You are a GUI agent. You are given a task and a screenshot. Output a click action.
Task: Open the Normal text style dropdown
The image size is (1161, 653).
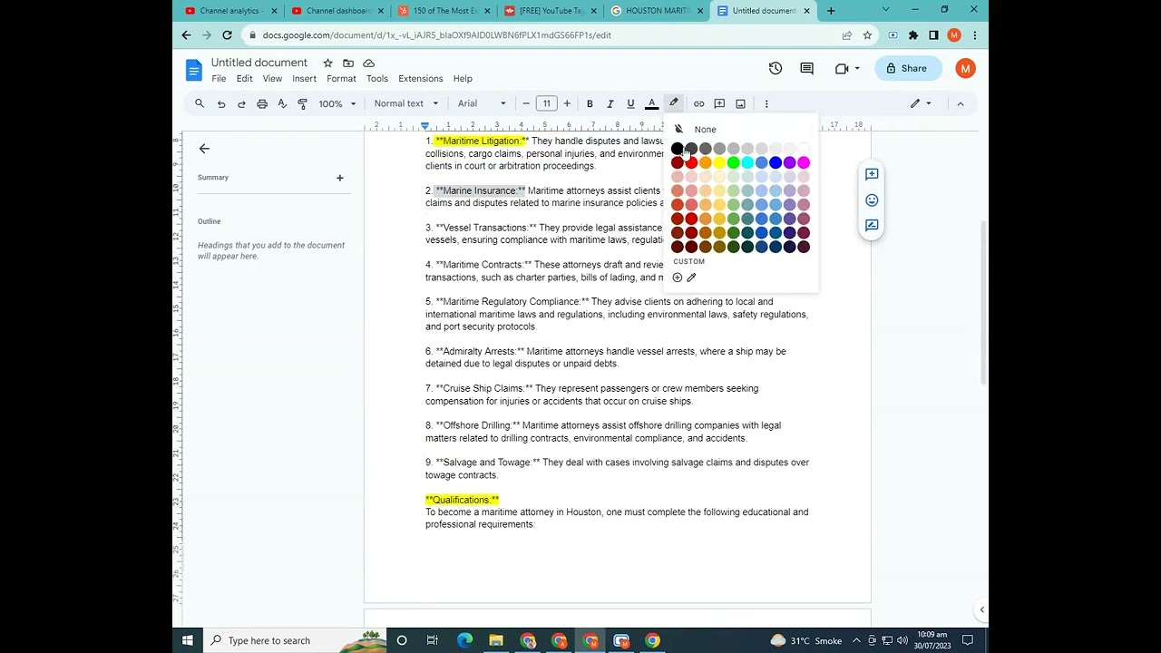(406, 103)
